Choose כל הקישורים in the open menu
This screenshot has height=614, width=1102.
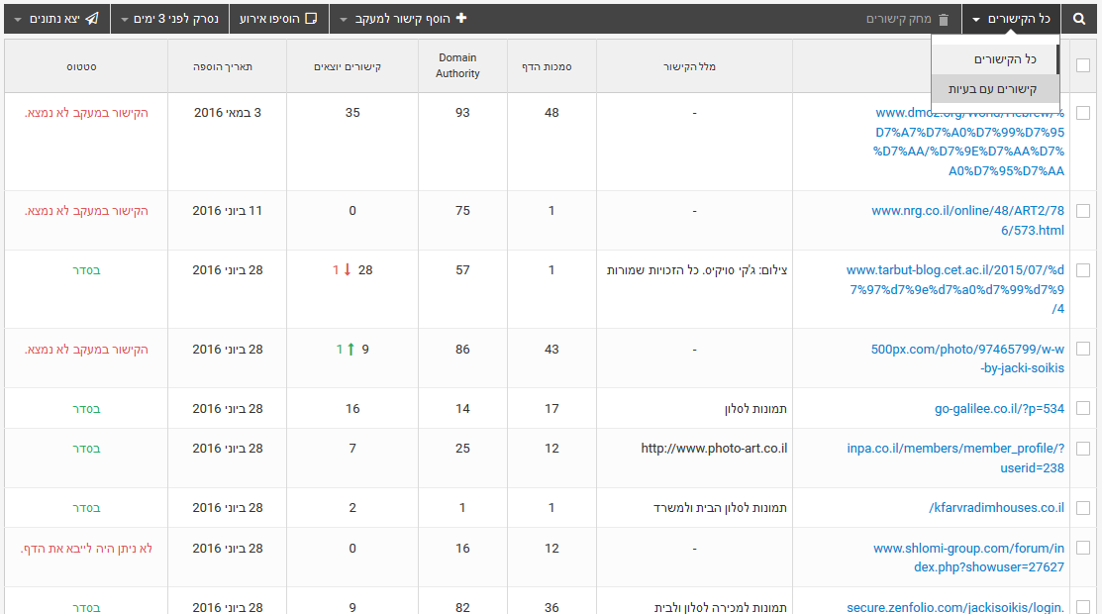[x=995, y=59]
